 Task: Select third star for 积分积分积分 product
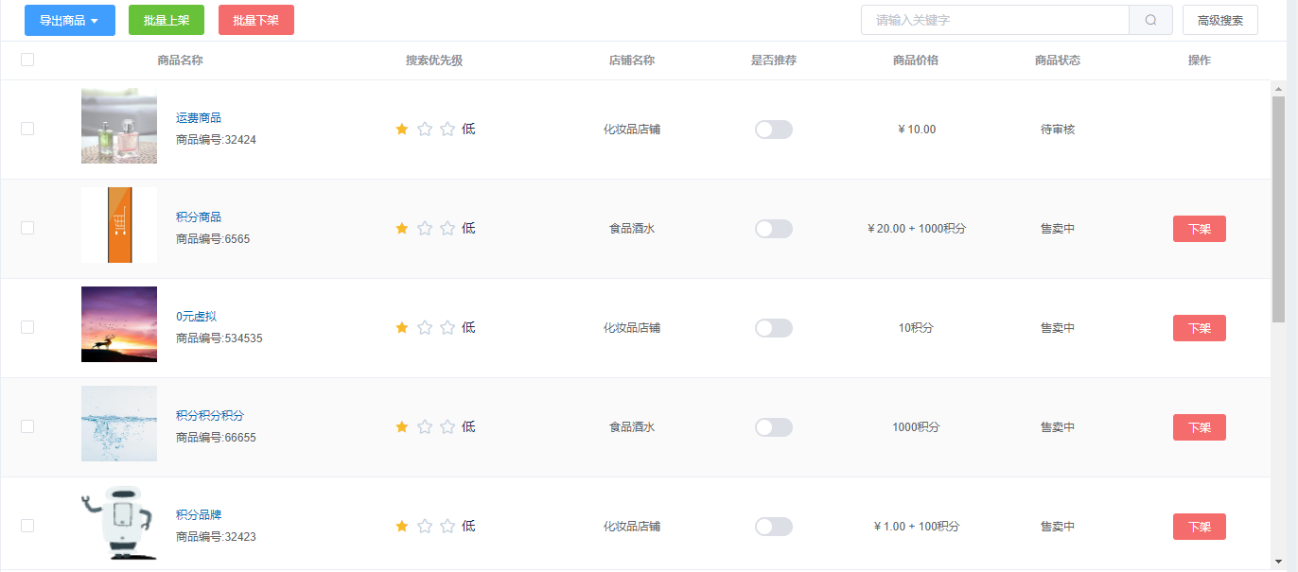click(447, 426)
